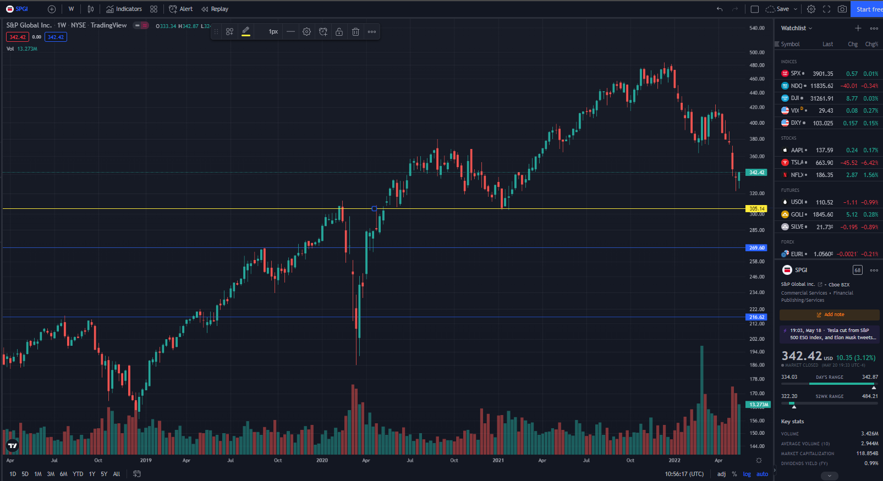This screenshot has height=481, width=883.
Task: Open the Indicators menu
Action: click(x=124, y=9)
